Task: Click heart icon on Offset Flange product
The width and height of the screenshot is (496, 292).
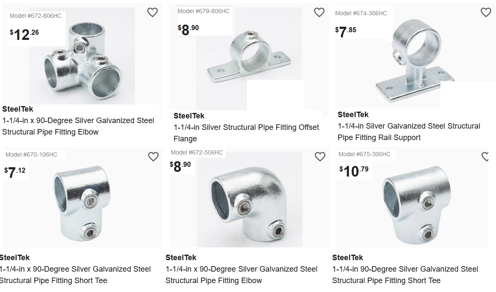Action: point(319,13)
